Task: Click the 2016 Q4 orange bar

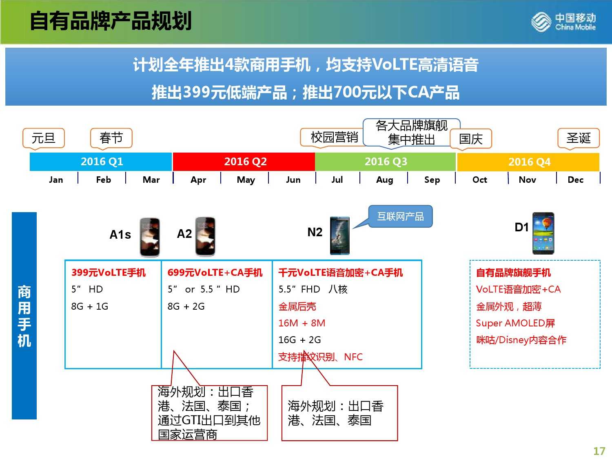Action: [529, 162]
